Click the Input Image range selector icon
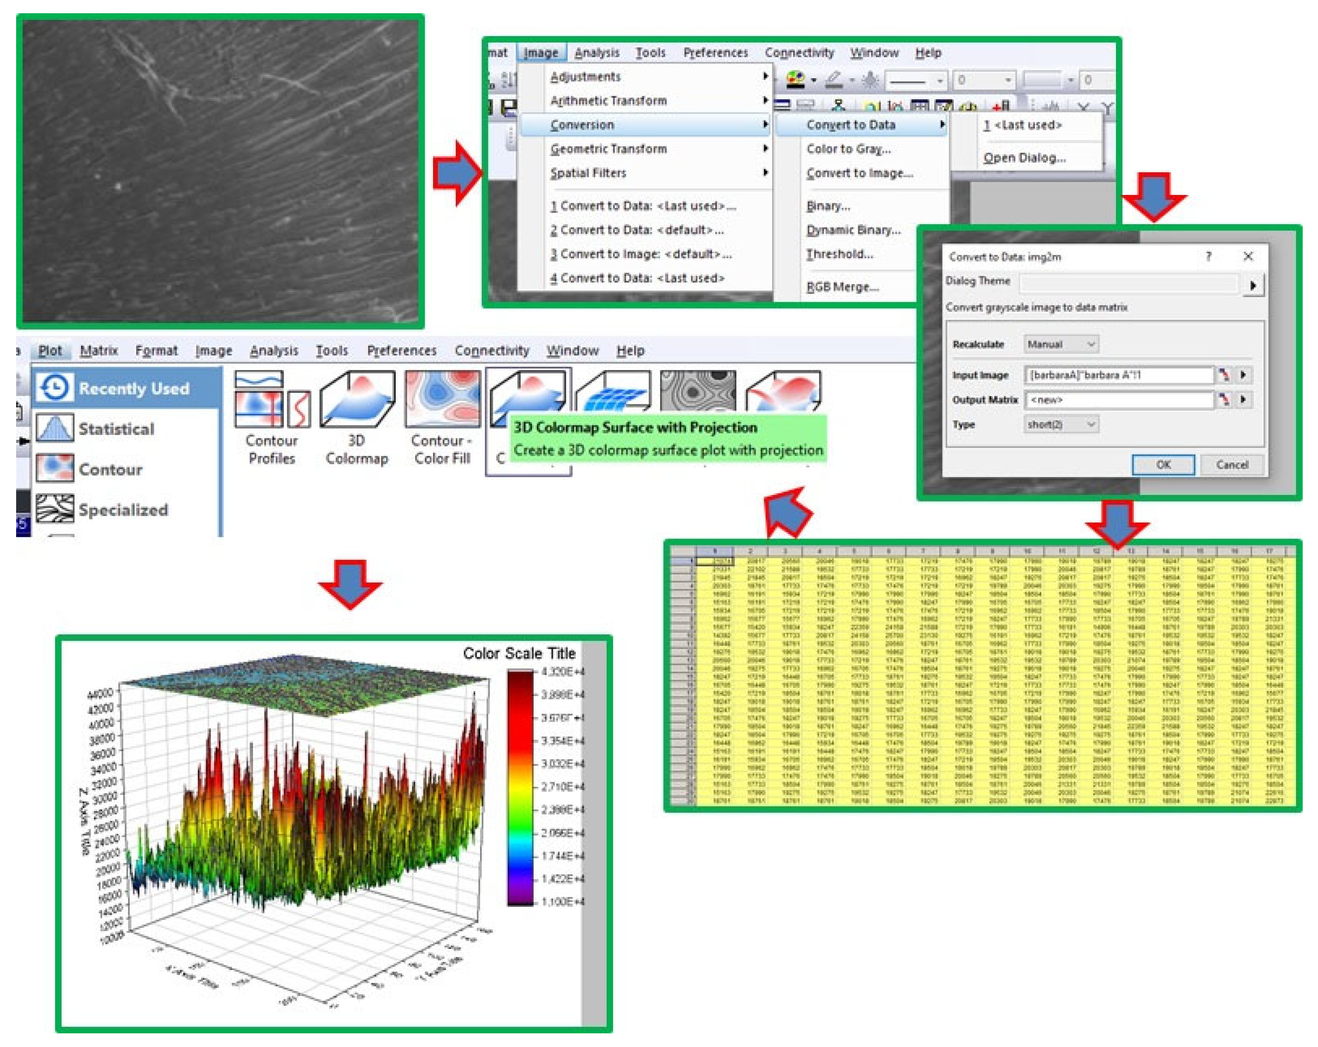Image resolution: width=1318 pixels, height=1047 pixels. [1223, 375]
